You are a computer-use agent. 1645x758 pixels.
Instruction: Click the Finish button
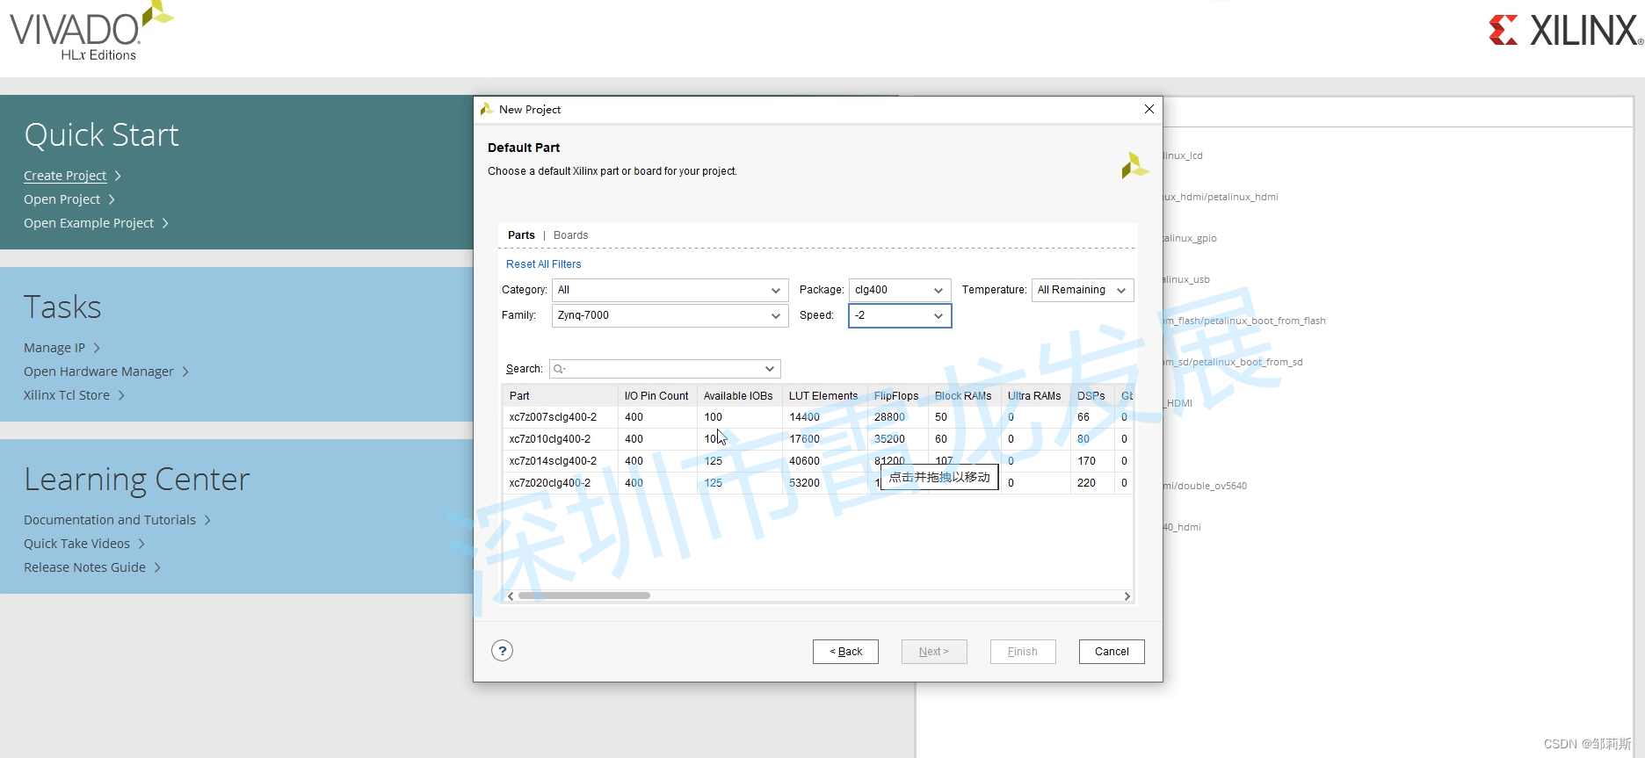pos(1023,652)
